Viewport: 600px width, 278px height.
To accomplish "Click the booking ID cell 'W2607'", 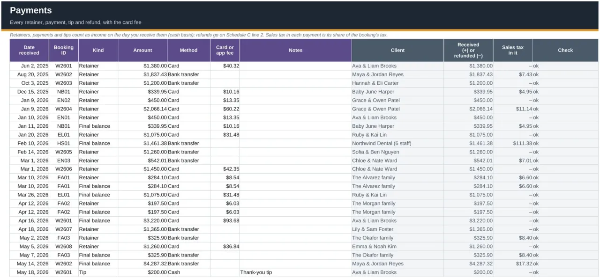I will pyautogui.click(x=64, y=229).
